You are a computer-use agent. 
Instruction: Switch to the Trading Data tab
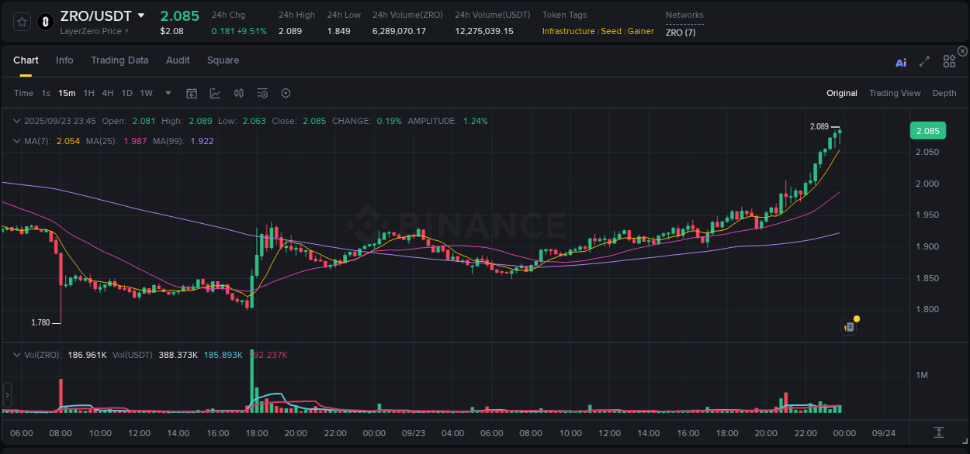[120, 60]
